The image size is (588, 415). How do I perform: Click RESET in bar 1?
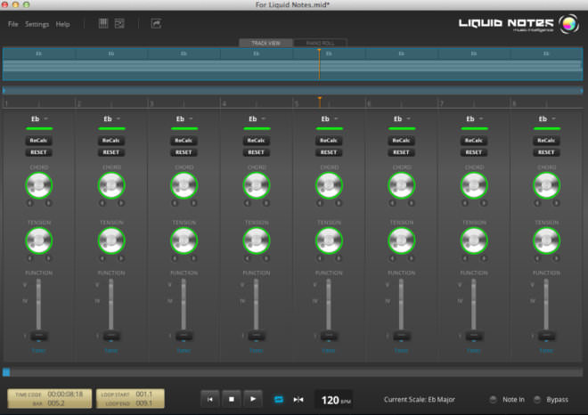[x=38, y=152]
